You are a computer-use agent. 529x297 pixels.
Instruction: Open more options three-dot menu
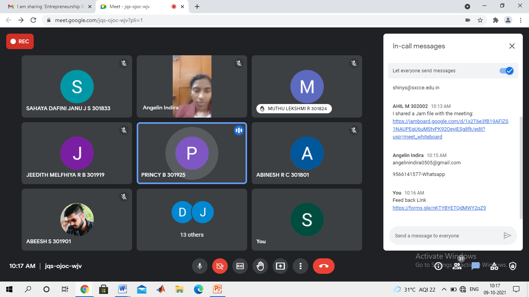coord(301,266)
